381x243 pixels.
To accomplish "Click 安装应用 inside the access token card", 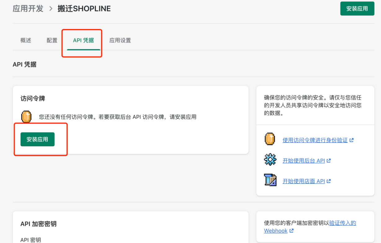I will point(37,139).
